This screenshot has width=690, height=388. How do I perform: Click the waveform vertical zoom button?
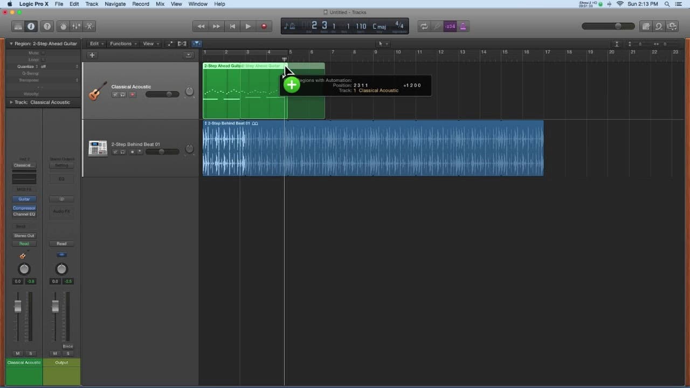coord(617,44)
